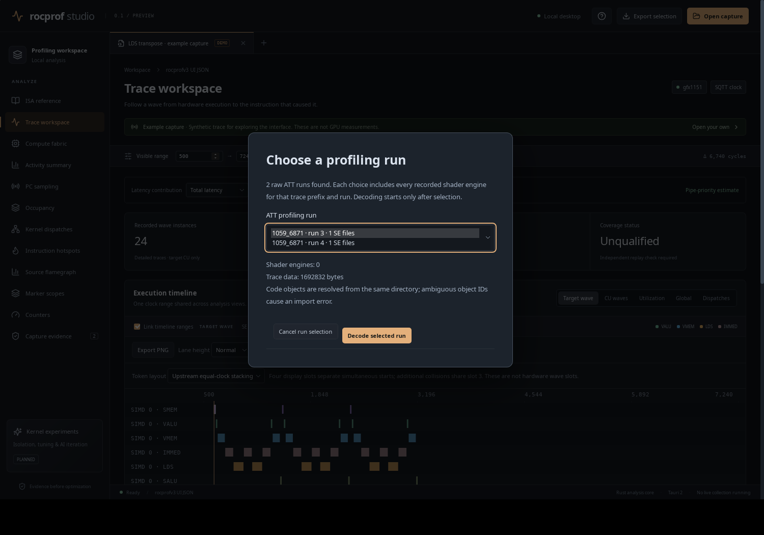This screenshot has height=535, width=764.
Task: Click the PC sampling signal icon
Action: point(16,186)
